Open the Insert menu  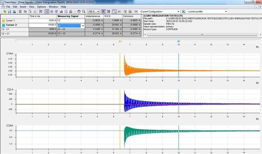[23, 7]
